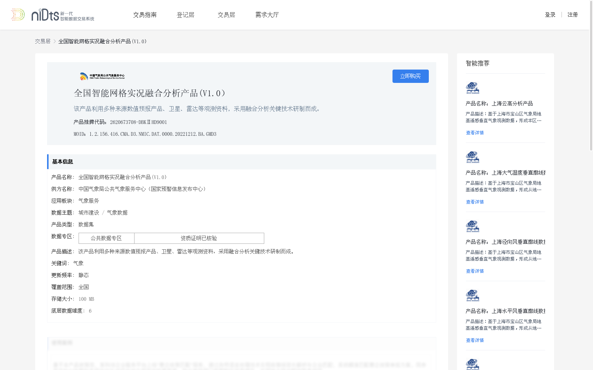
Task: Click the CMA Public Meteorological Service Center logo
Action: pyautogui.click(x=102, y=76)
